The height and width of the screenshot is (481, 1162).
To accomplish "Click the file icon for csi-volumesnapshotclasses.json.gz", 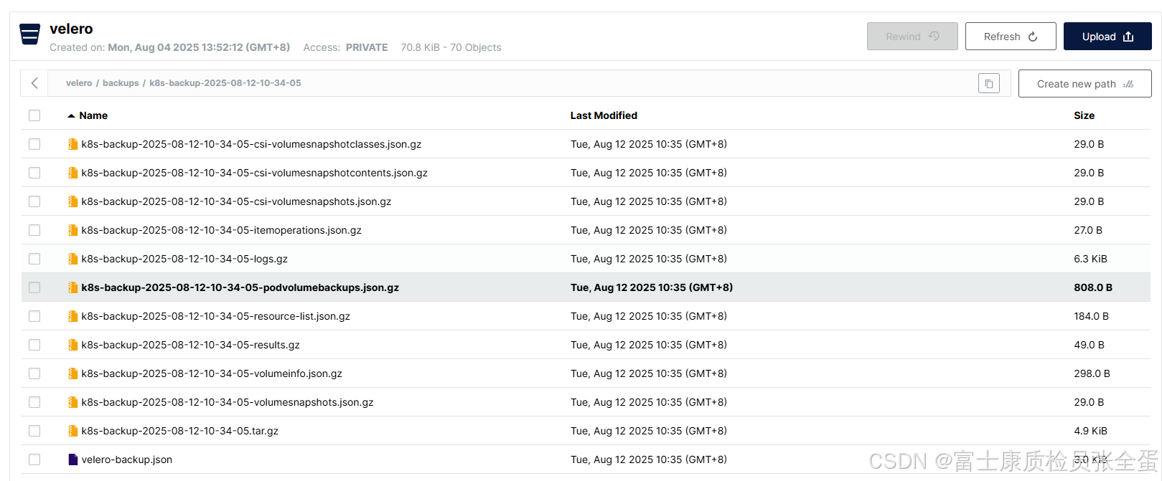I will [x=72, y=144].
